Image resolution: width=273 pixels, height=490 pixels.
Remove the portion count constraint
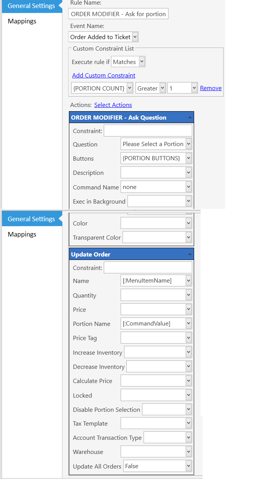(x=211, y=88)
